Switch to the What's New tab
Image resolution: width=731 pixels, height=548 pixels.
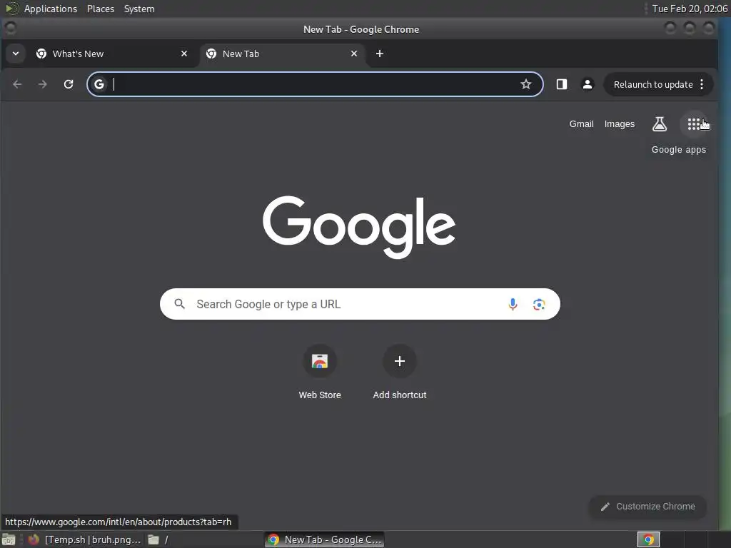112,54
